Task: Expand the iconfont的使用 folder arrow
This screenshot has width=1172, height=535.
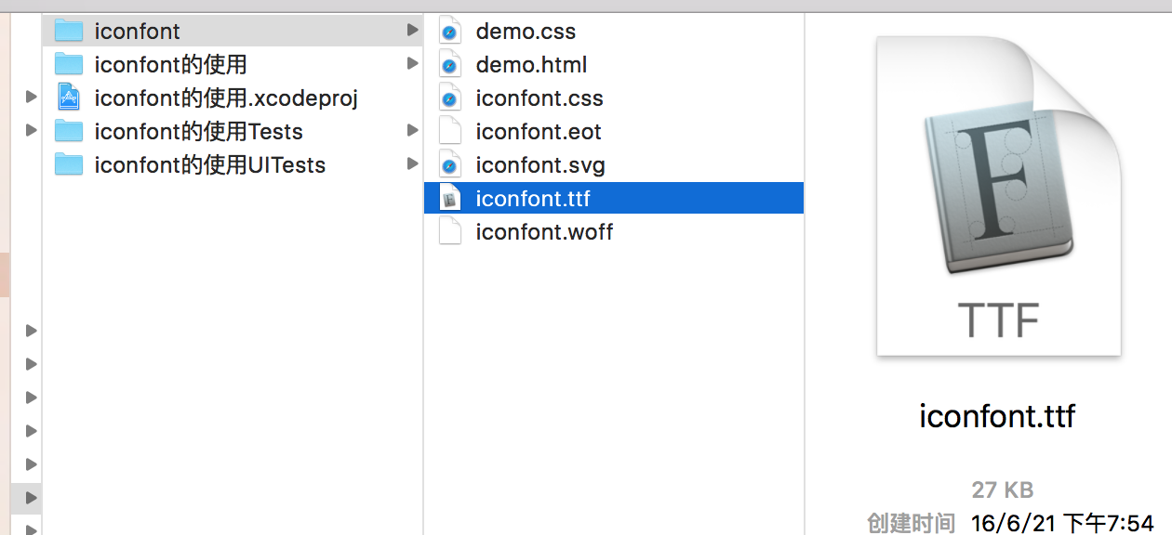Action: [412, 64]
